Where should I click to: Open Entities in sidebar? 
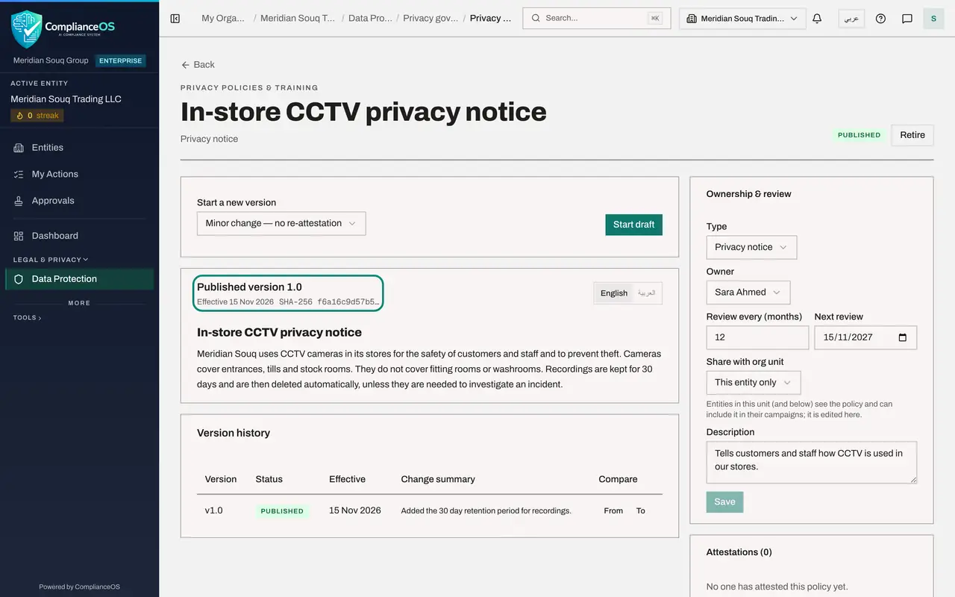pyautogui.click(x=79, y=148)
